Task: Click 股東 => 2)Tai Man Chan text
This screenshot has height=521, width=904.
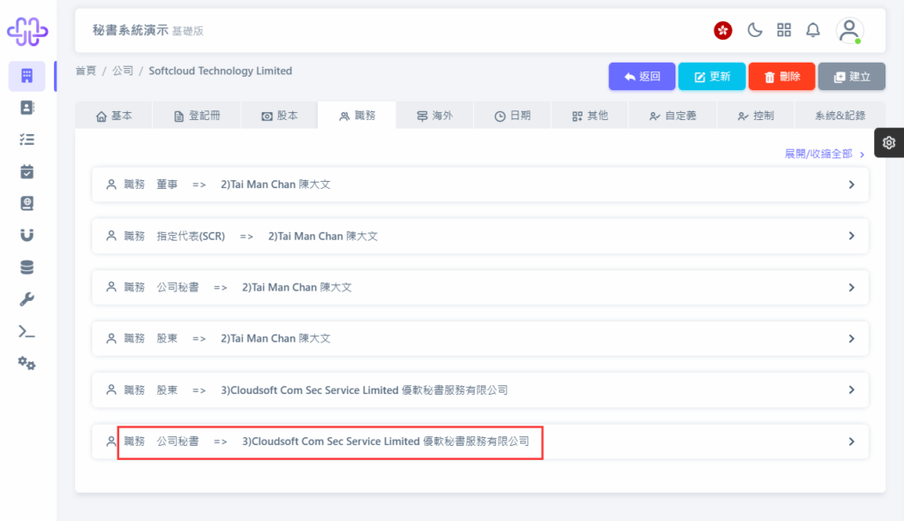Action: point(244,339)
